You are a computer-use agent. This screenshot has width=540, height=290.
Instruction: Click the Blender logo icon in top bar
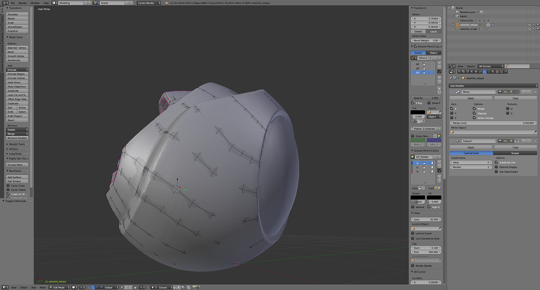click(x=166, y=3)
